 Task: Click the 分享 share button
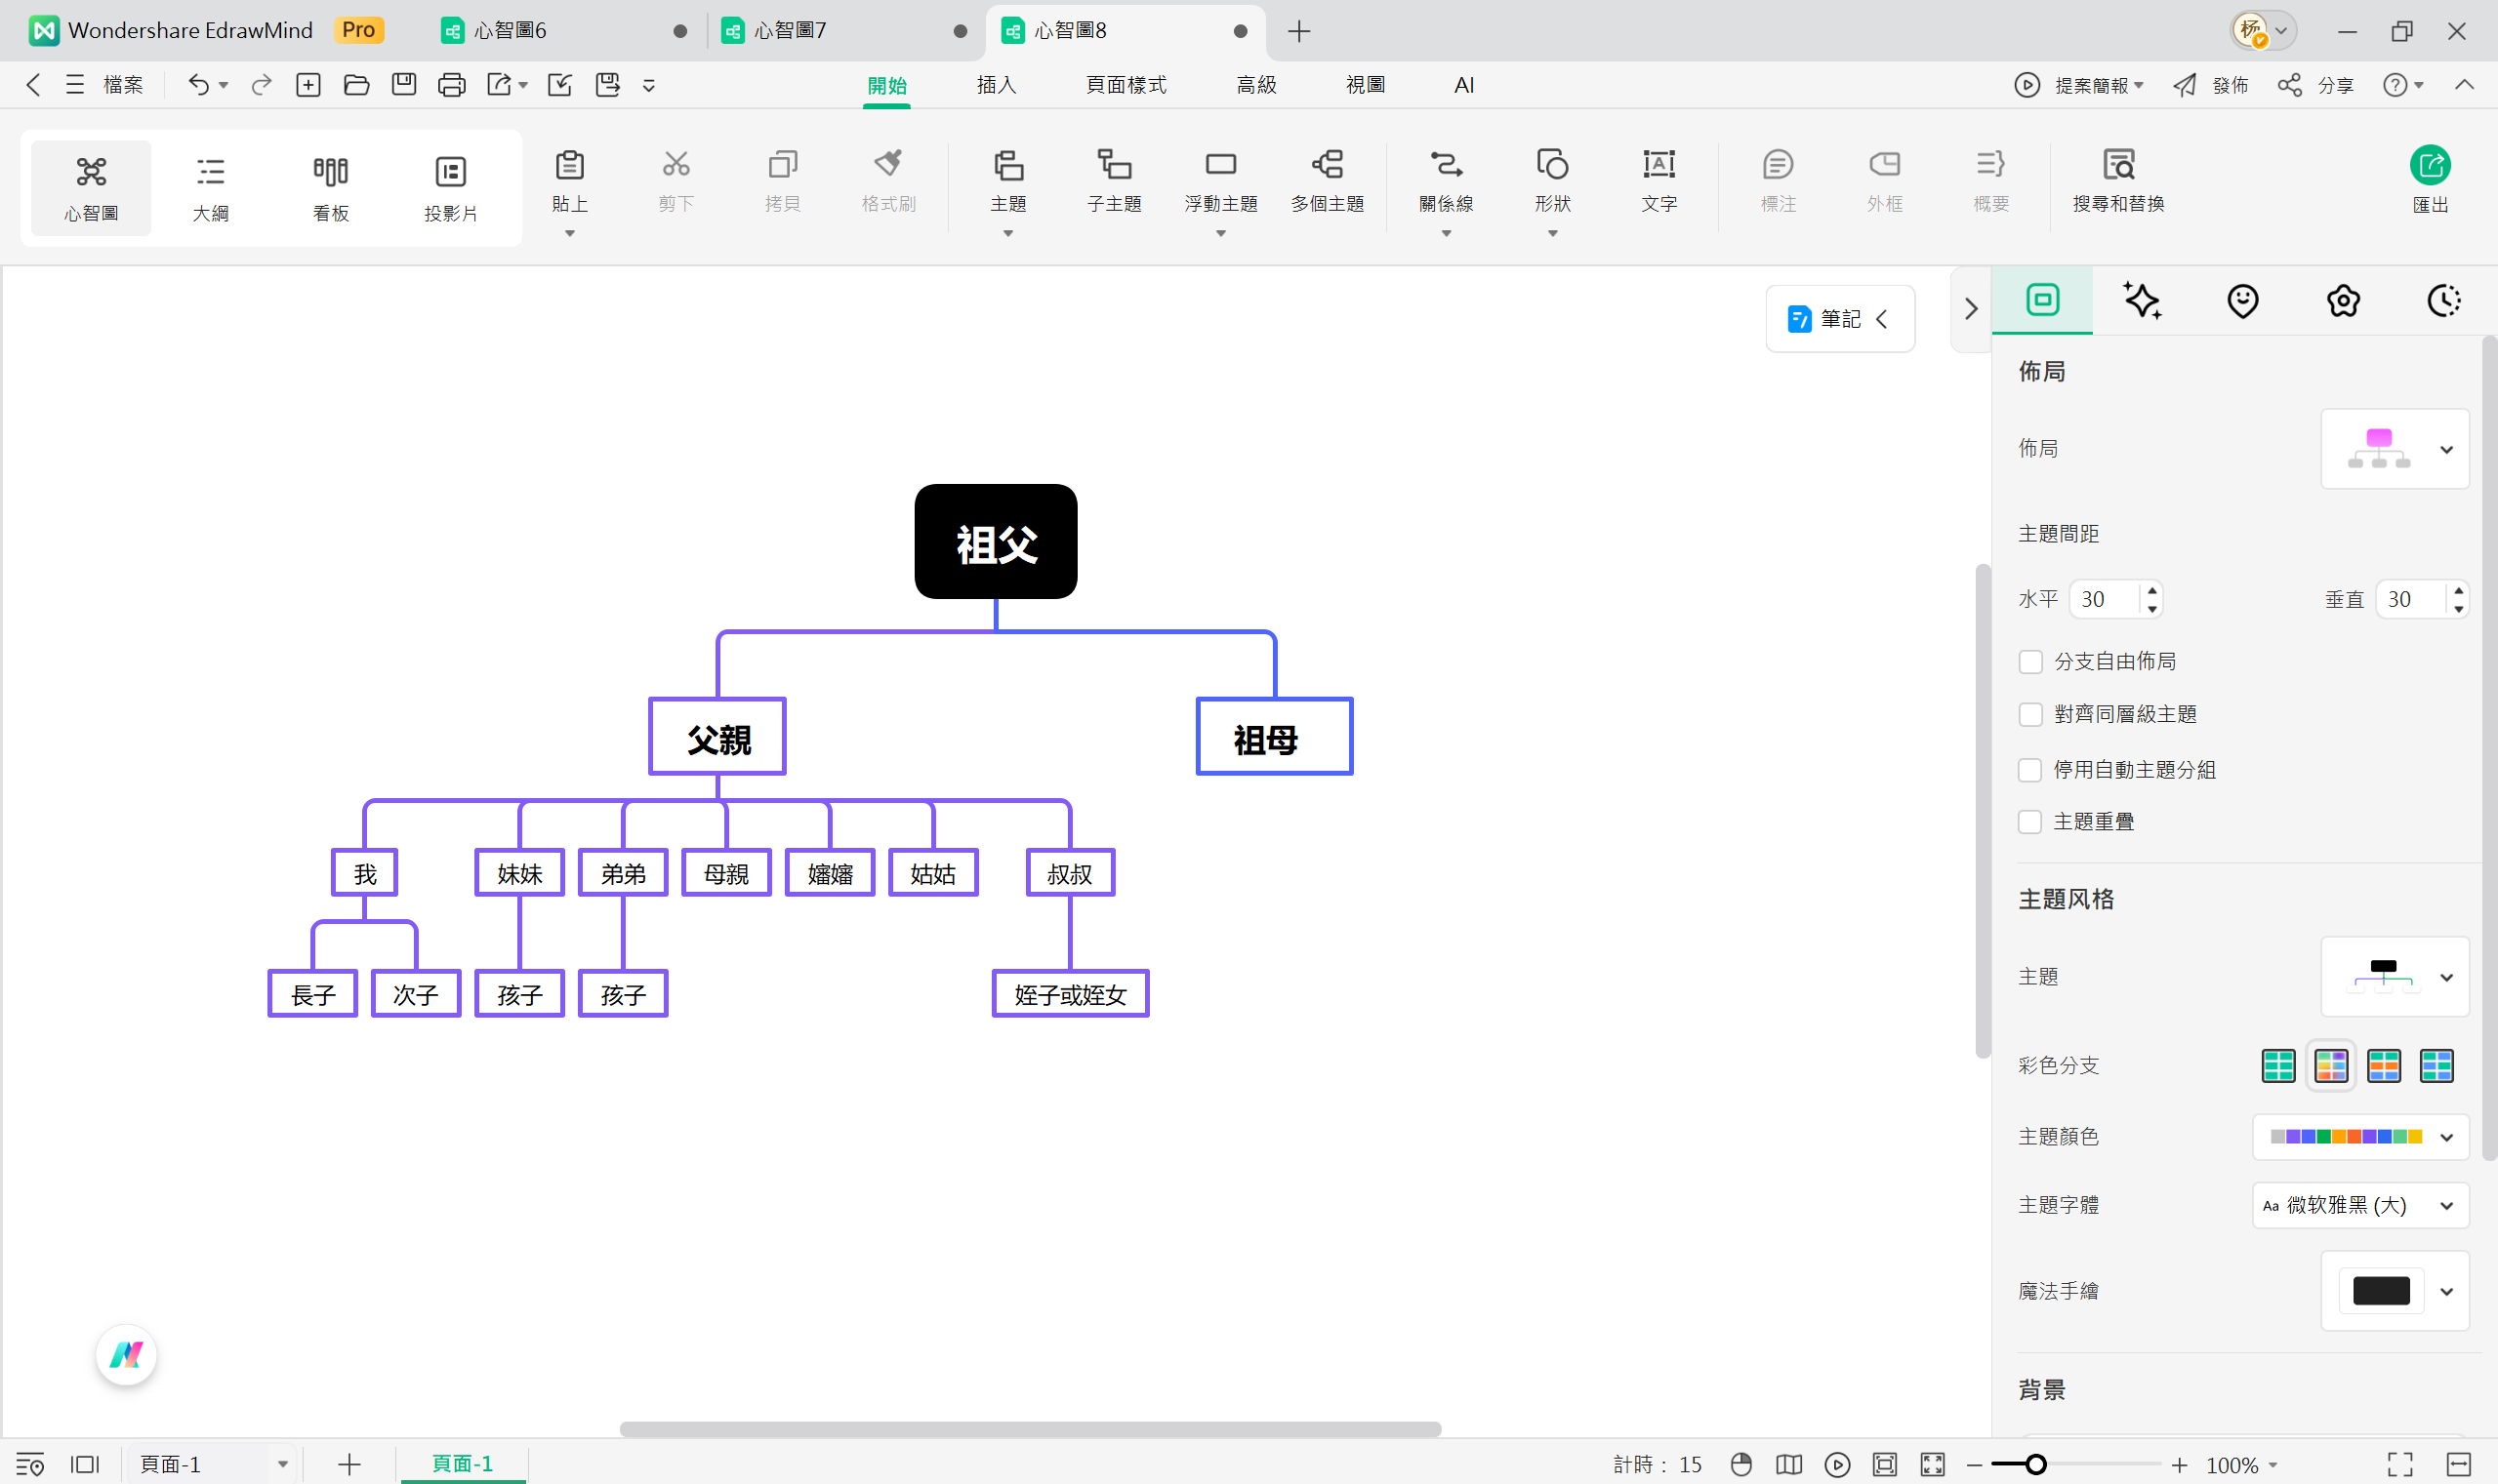coord(2315,85)
